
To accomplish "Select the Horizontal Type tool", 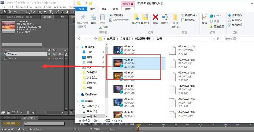I will (x=51, y=12).
